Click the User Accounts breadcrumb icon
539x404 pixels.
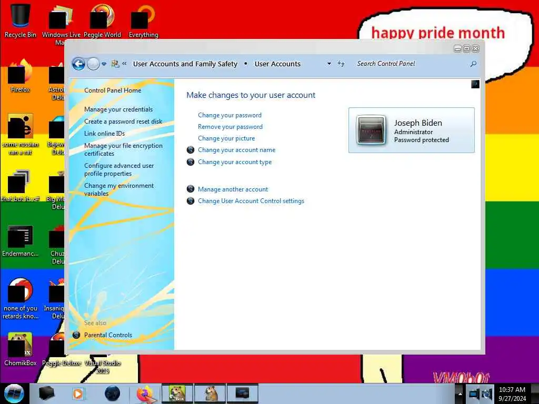(x=115, y=64)
